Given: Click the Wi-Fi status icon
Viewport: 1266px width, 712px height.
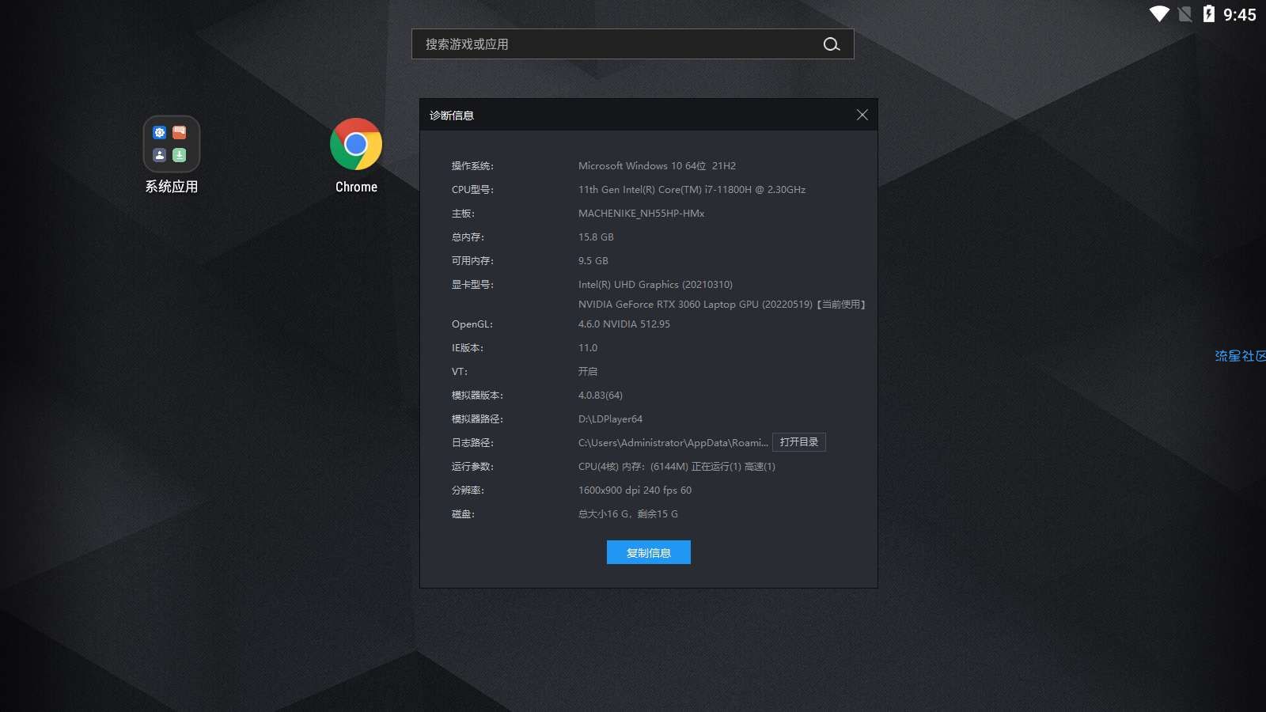Looking at the screenshot, I should pyautogui.click(x=1159, y=14).
